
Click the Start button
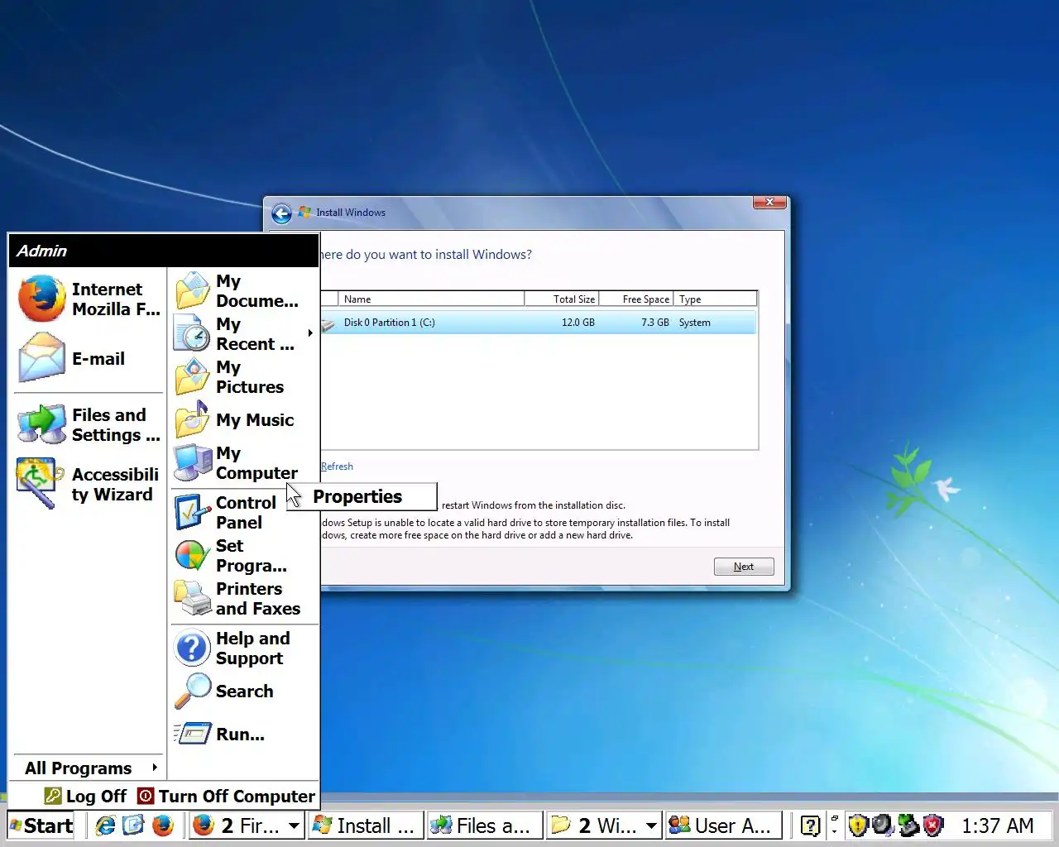click(41, 825)
